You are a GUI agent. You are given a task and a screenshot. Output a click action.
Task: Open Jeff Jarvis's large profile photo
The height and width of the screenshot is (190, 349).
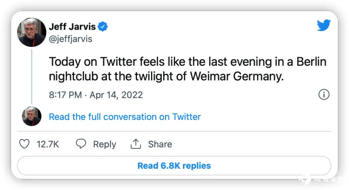[31, 32]
